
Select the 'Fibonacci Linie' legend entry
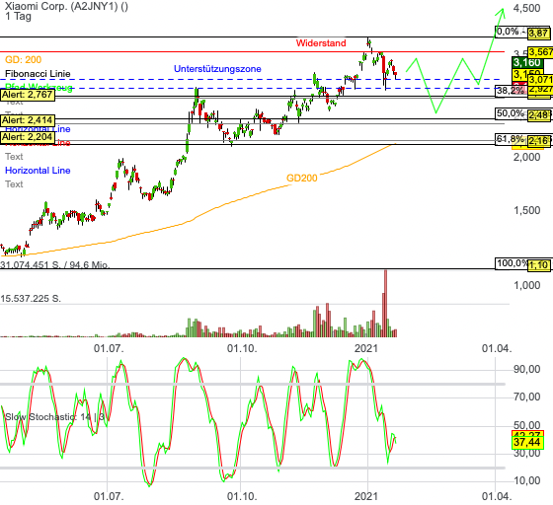click(38, 74)
